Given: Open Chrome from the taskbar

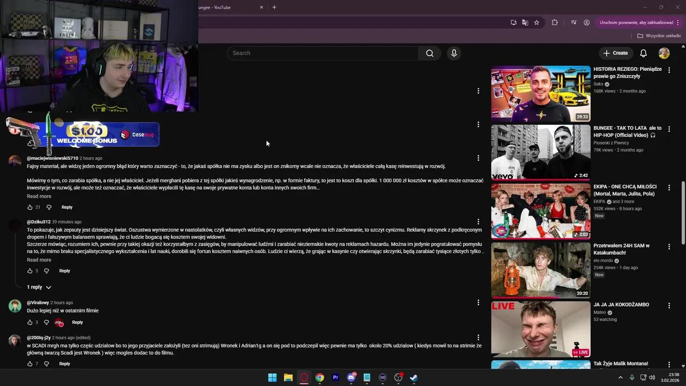Looking at the screenshot, I should tap(320, 377).
